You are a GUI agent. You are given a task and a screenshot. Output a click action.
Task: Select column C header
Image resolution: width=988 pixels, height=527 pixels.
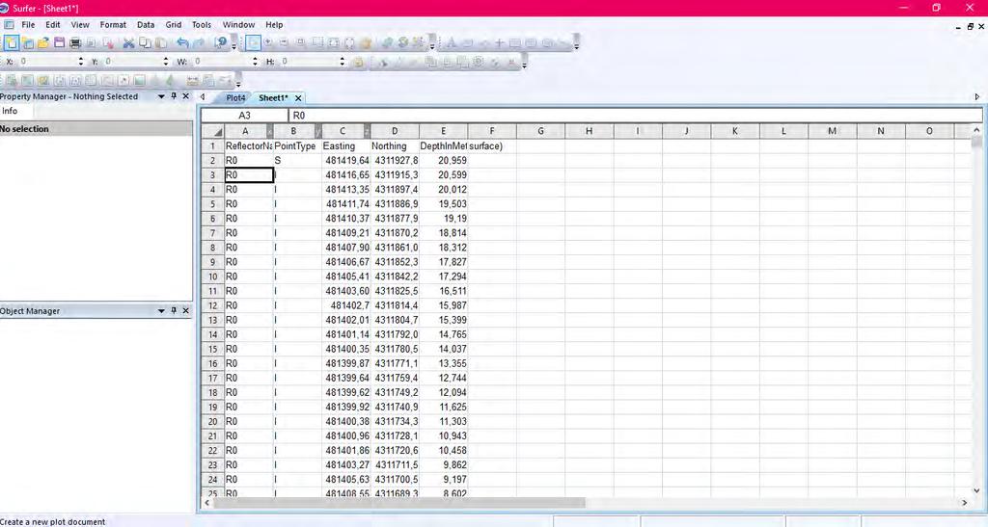tap(343, 131)
